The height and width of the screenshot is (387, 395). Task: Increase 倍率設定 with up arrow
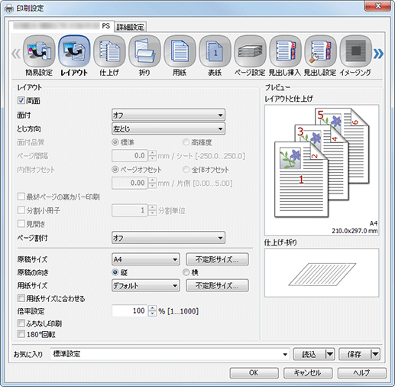[x=152, y=308]
